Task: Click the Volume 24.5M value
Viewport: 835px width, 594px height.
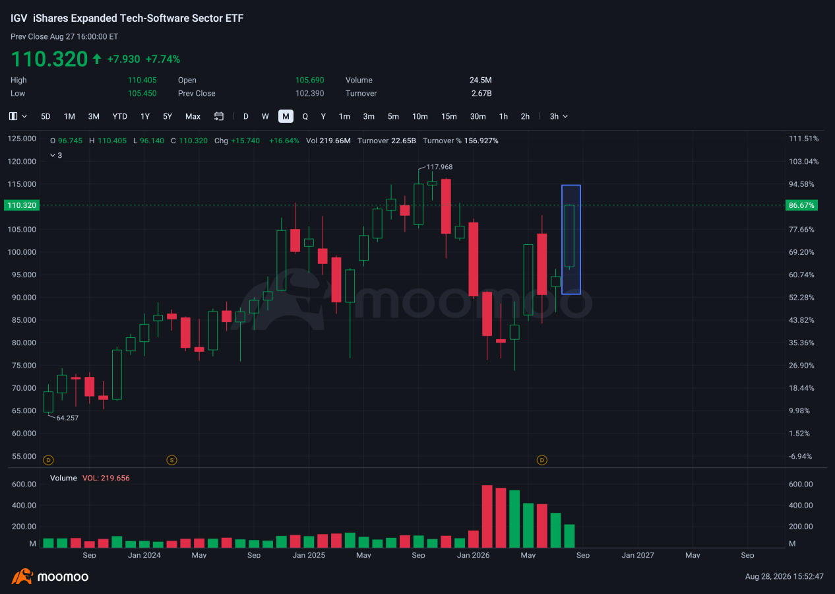Action: tap(480, 80)
